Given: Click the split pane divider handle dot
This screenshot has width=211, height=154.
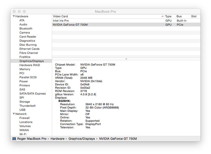Looking at the screenshot, I should (126, 59).
